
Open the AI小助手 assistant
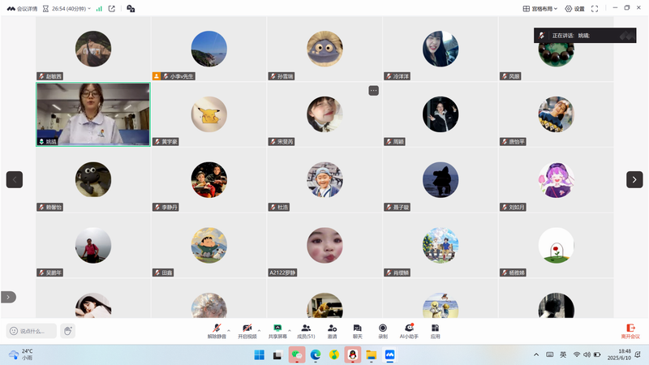409,330
